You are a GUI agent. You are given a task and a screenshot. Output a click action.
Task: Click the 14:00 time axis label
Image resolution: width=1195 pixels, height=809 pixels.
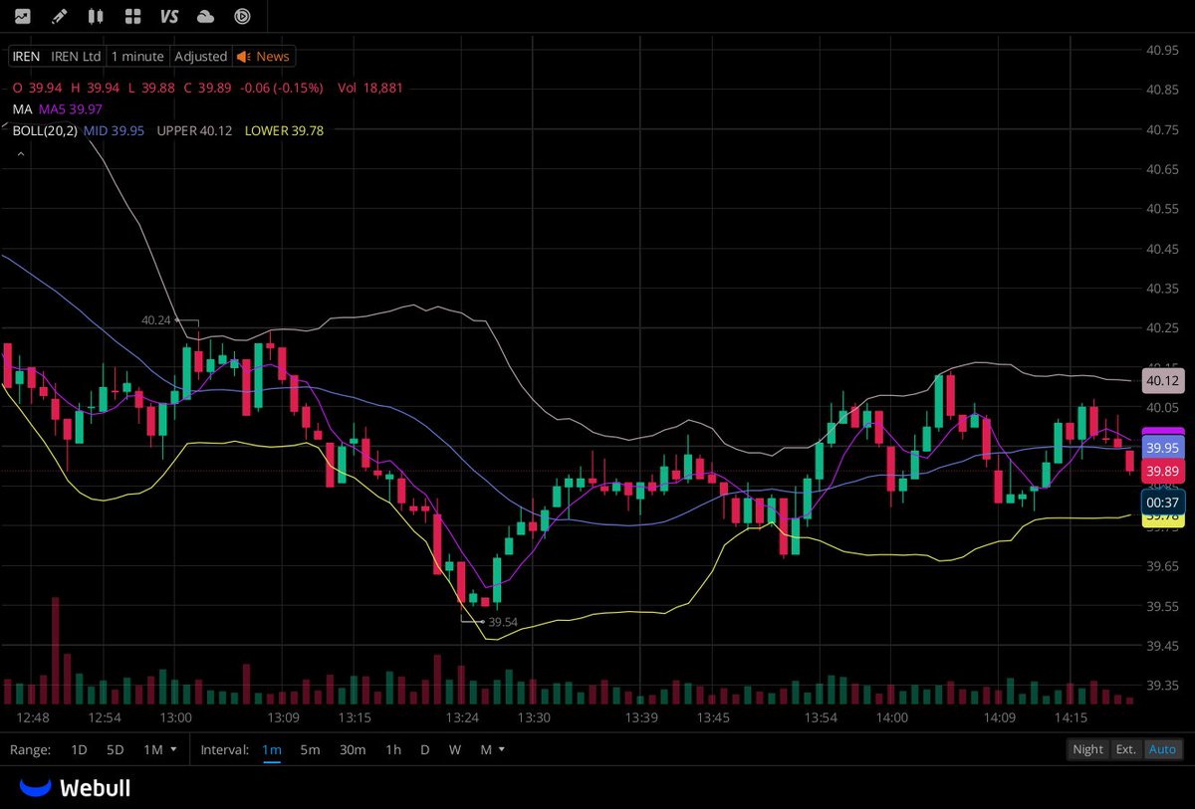point(892,717)
